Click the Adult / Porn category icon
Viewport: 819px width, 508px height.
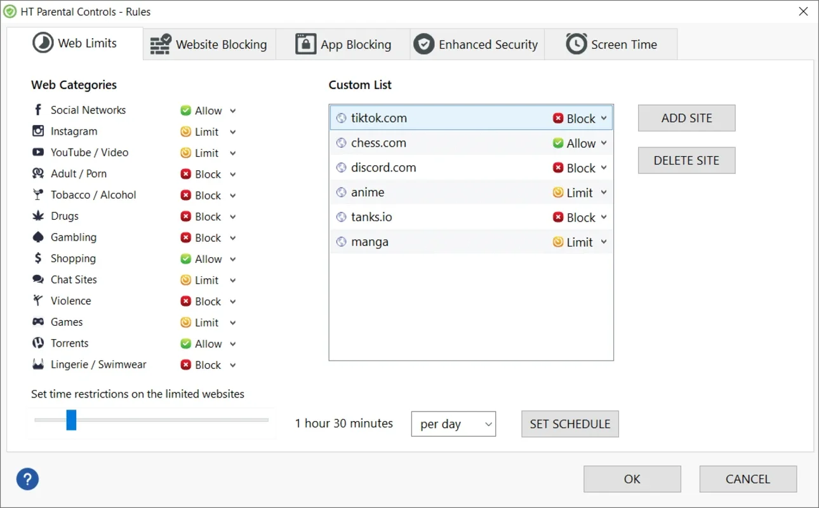coord(38,173)
